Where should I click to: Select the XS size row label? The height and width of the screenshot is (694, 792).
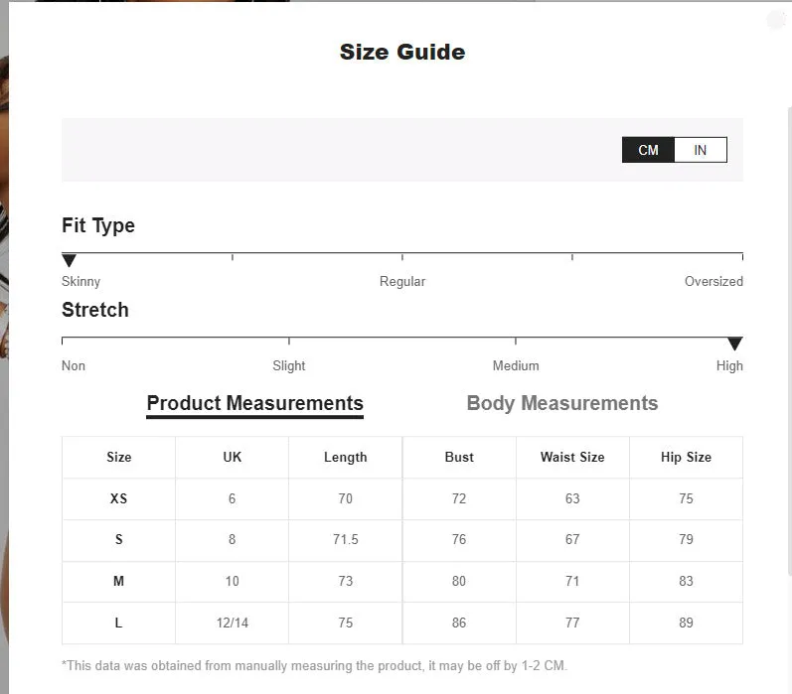coord(118,498)
